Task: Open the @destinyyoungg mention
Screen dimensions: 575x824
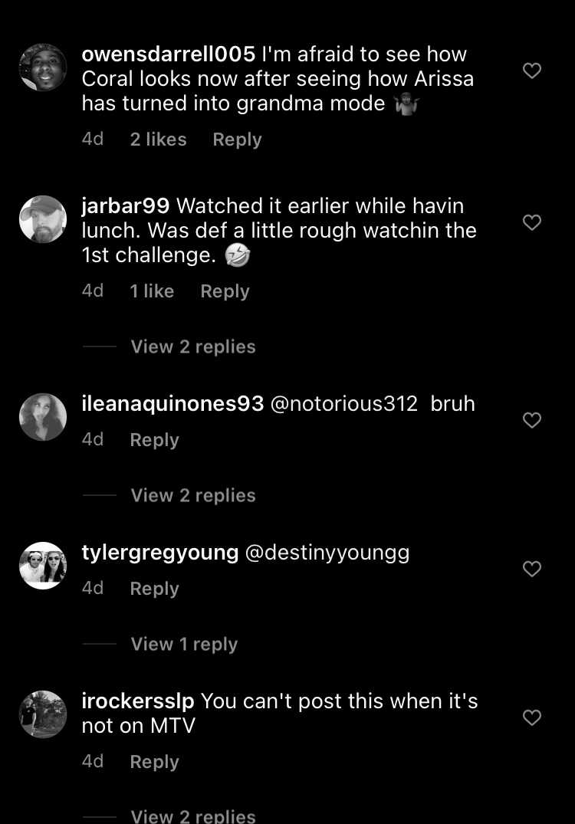Action: pos(327,553)
